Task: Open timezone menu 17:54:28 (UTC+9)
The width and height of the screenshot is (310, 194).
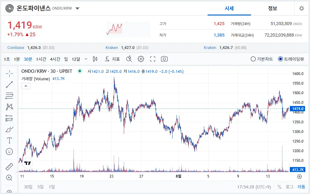Action: click(254, 187)
